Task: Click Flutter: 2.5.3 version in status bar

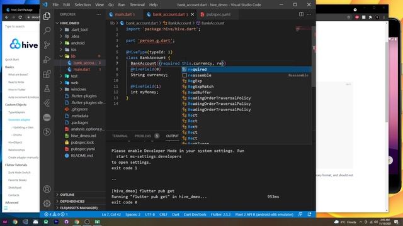Action: [220, 215]
